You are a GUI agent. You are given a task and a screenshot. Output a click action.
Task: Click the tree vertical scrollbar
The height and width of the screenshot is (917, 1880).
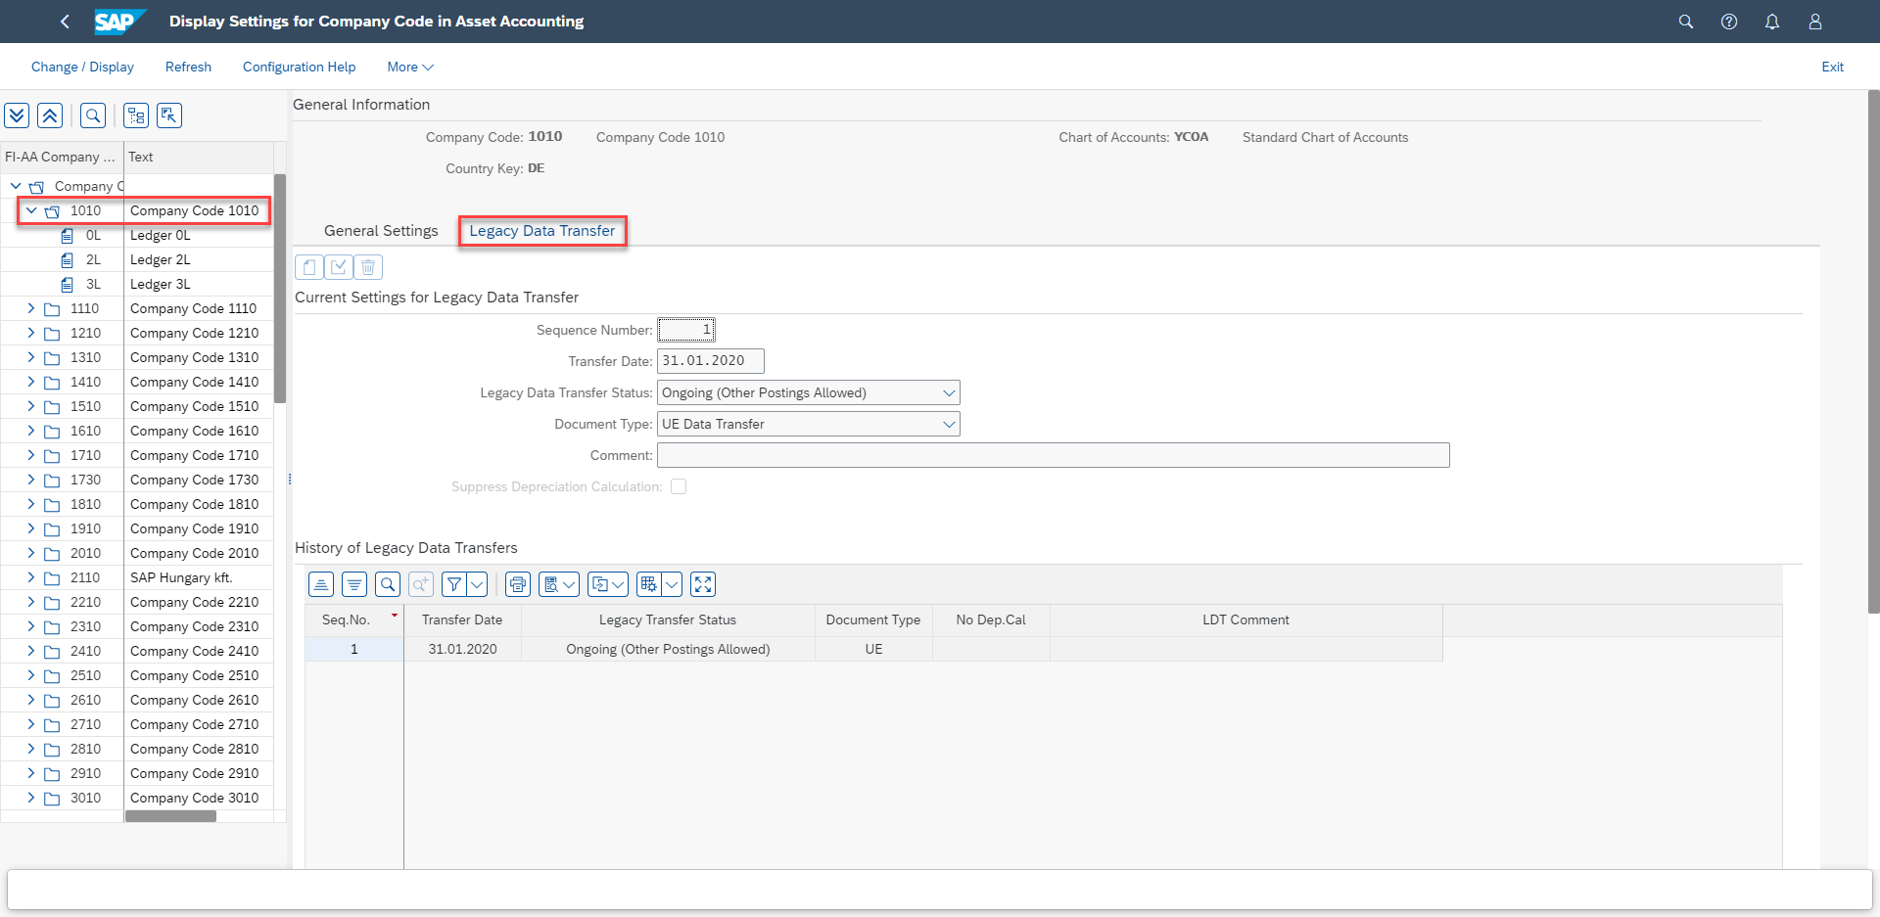280,289
